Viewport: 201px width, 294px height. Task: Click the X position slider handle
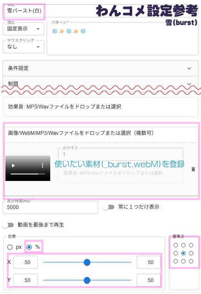[x=87, y=262]
